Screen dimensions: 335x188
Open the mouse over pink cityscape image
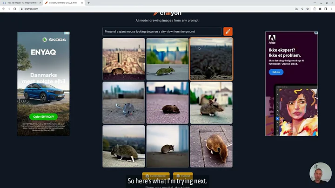click(x=124, y=59)
